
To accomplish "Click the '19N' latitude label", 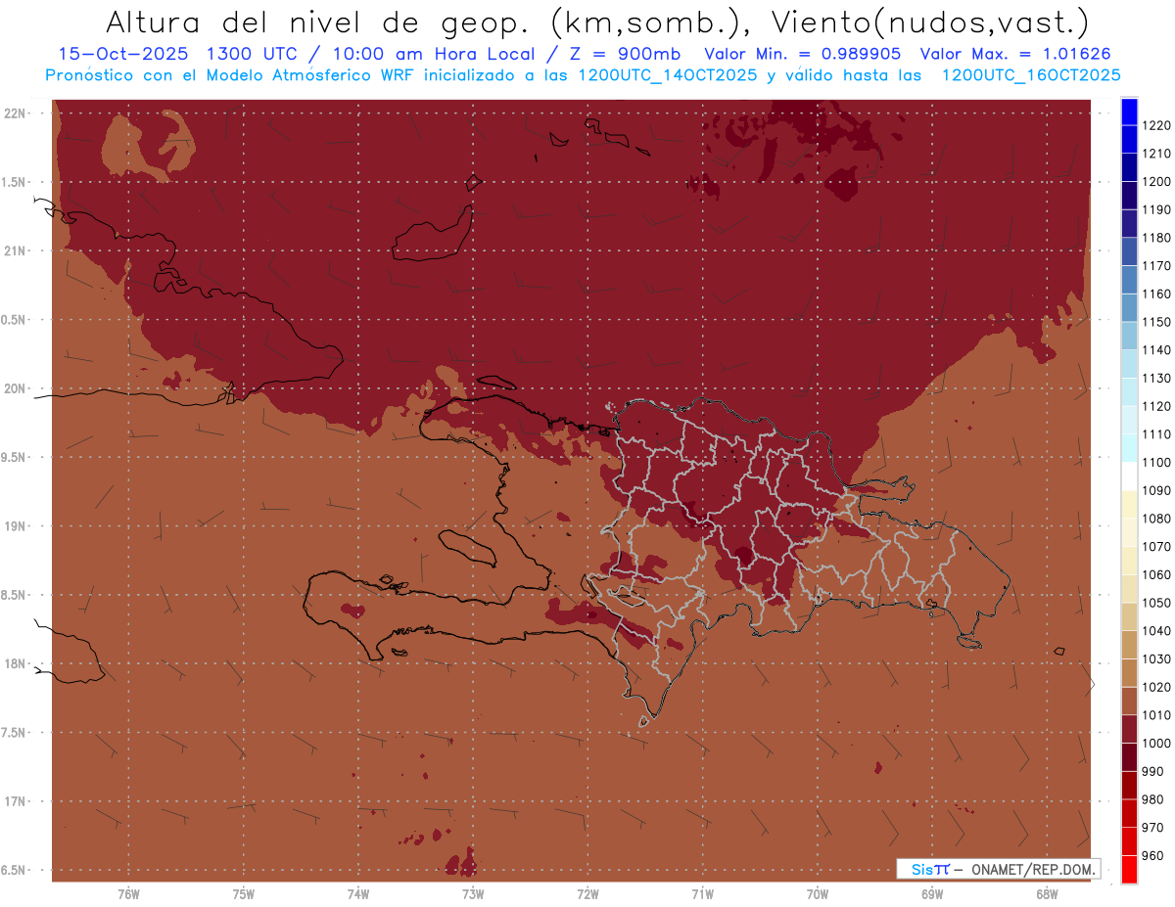I will [x=15, y=525].
